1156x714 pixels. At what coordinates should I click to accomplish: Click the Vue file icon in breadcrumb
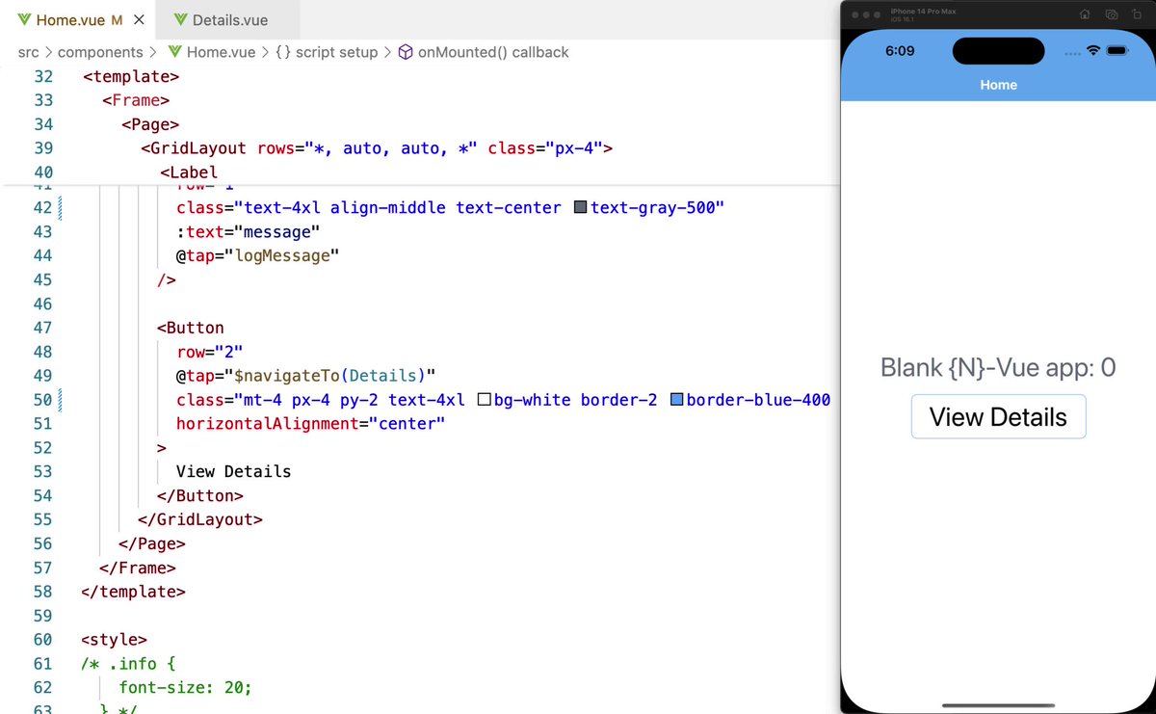(x=174, y=52)
